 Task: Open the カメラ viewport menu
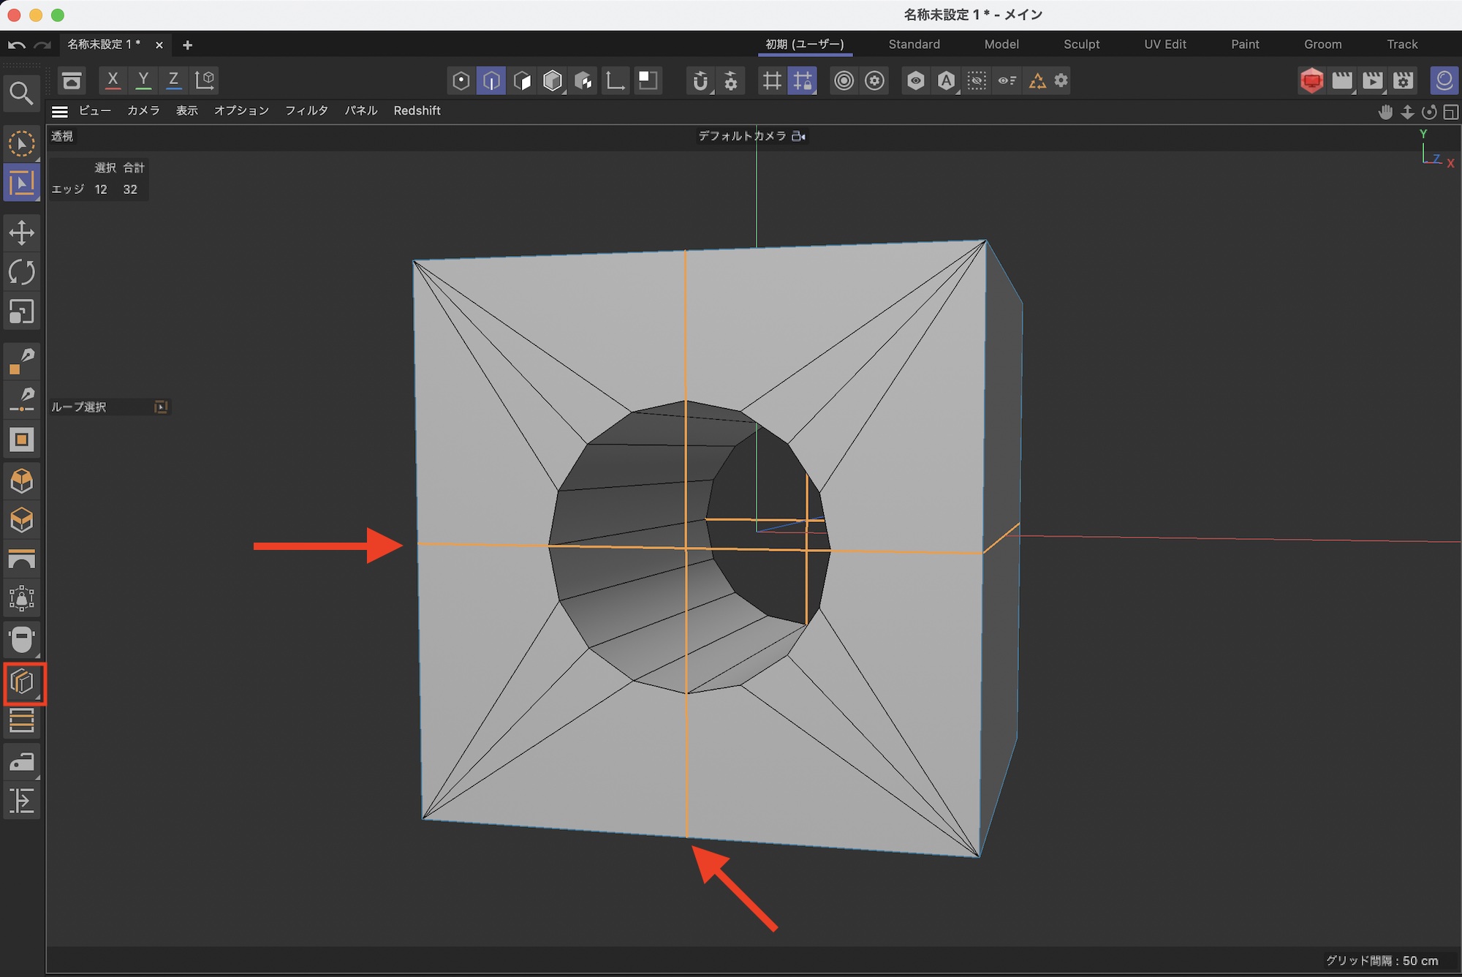pyautogui.click(x=143, y=110)
